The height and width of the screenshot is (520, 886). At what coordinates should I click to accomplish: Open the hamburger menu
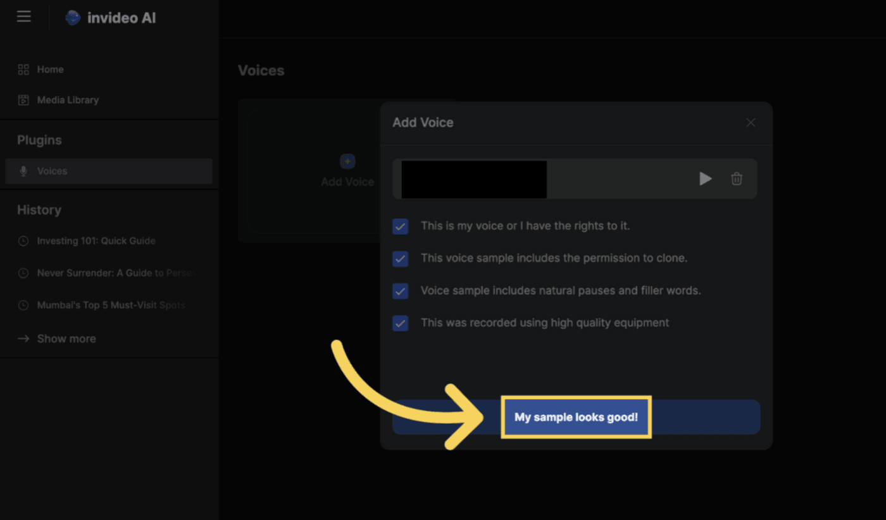[23, 16]
